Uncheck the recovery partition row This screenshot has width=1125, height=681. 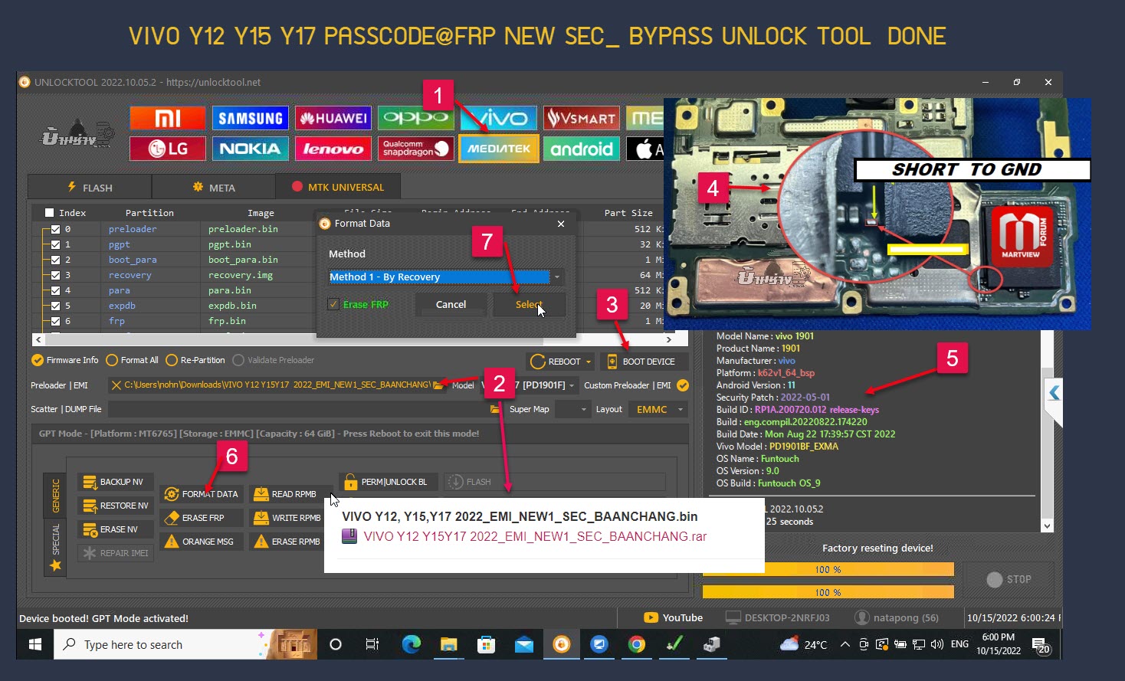coord(55,275)
